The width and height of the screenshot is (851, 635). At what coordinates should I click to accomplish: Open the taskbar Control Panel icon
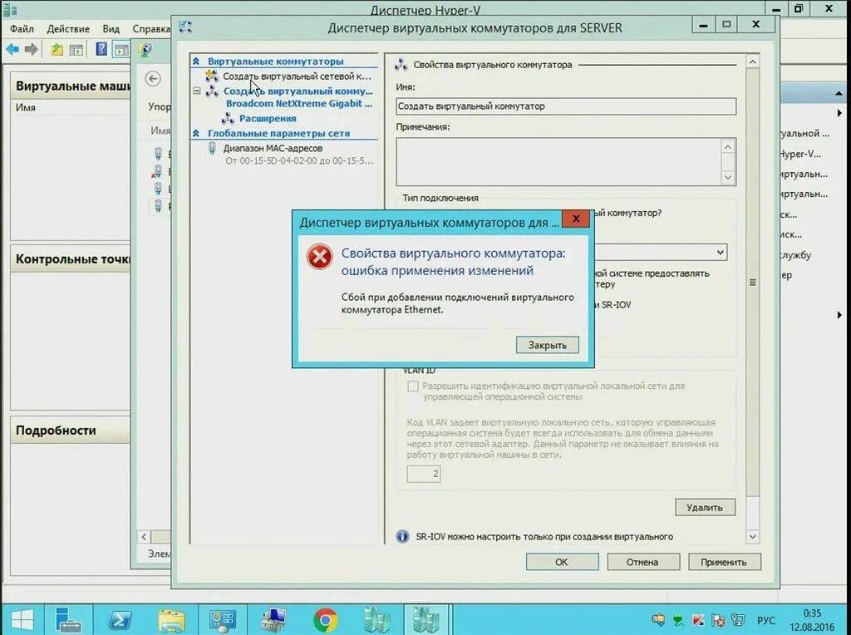coord(223,620)
